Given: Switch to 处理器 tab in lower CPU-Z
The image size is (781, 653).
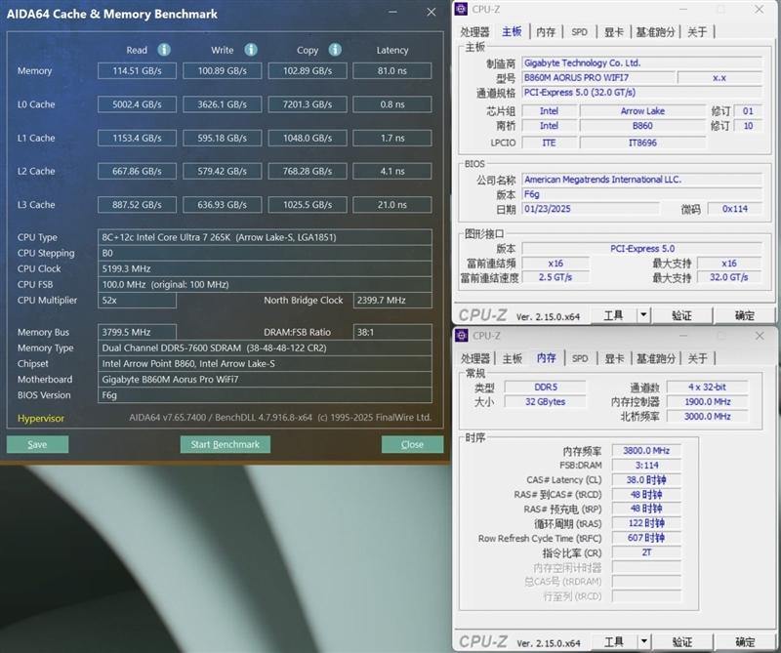Looking at the screenshot, I should pyautogui.click(x=475, y=358).
